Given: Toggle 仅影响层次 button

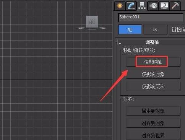Looking at the screenshot, I should pyautogui.click(x=153, y=86).
